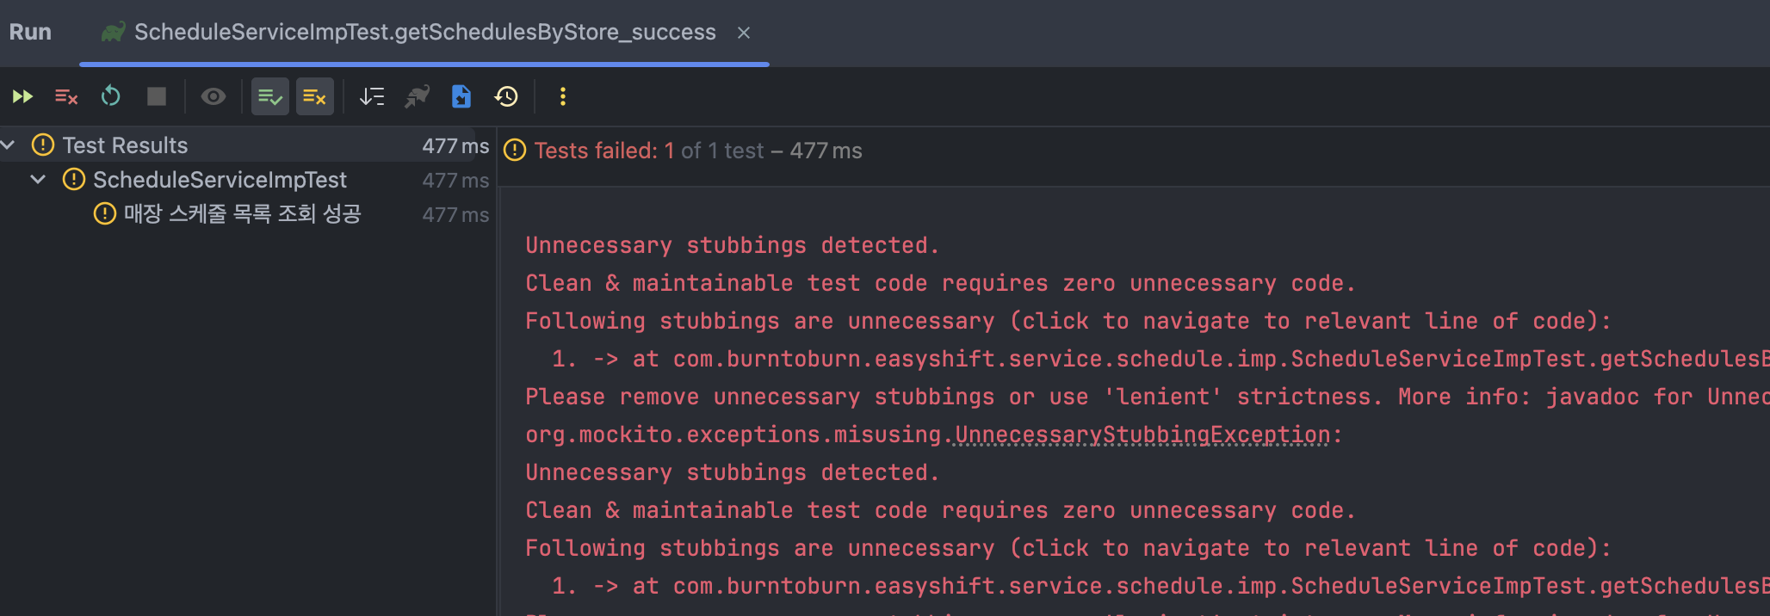
Task: Select the 매장 스케줄 목록 조회 성공 test
Action: pos(242,214)
